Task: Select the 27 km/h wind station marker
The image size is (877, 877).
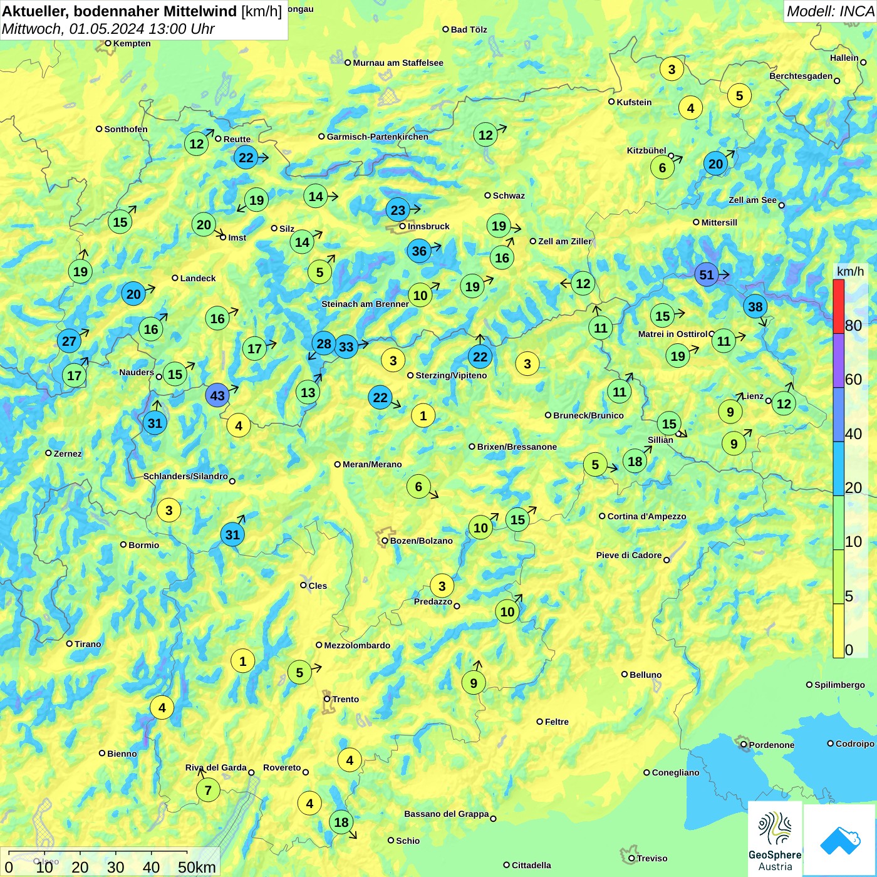Action: [x=69, y=341]
